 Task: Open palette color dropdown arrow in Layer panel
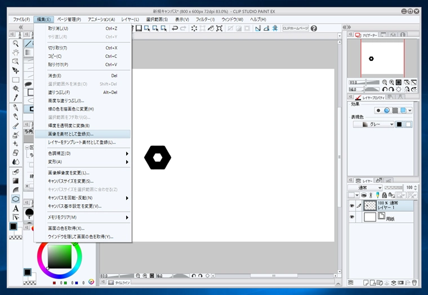[x=357, y=195]
